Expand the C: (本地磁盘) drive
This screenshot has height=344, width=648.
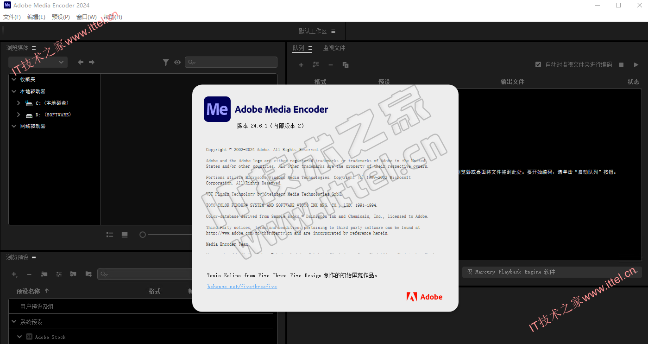(x=19, y=103)
